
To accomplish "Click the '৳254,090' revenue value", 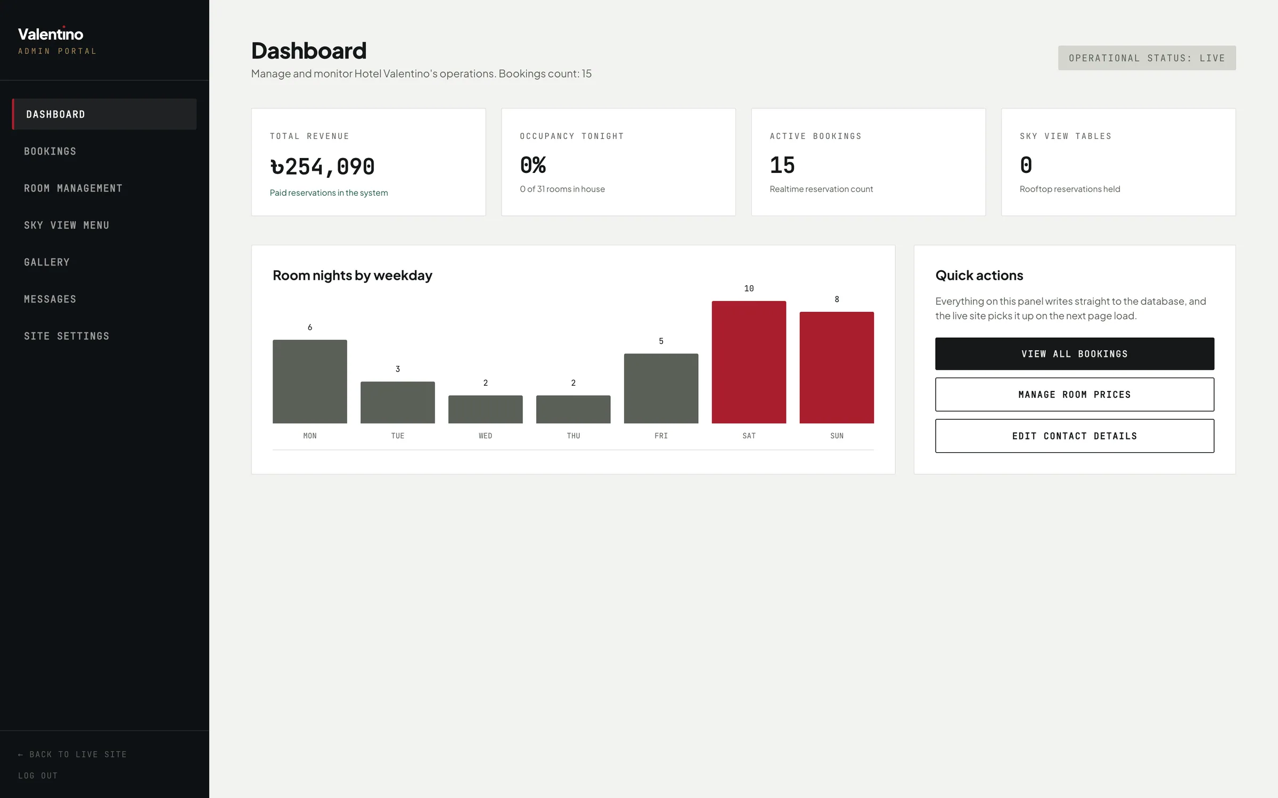I will (323, 167).
